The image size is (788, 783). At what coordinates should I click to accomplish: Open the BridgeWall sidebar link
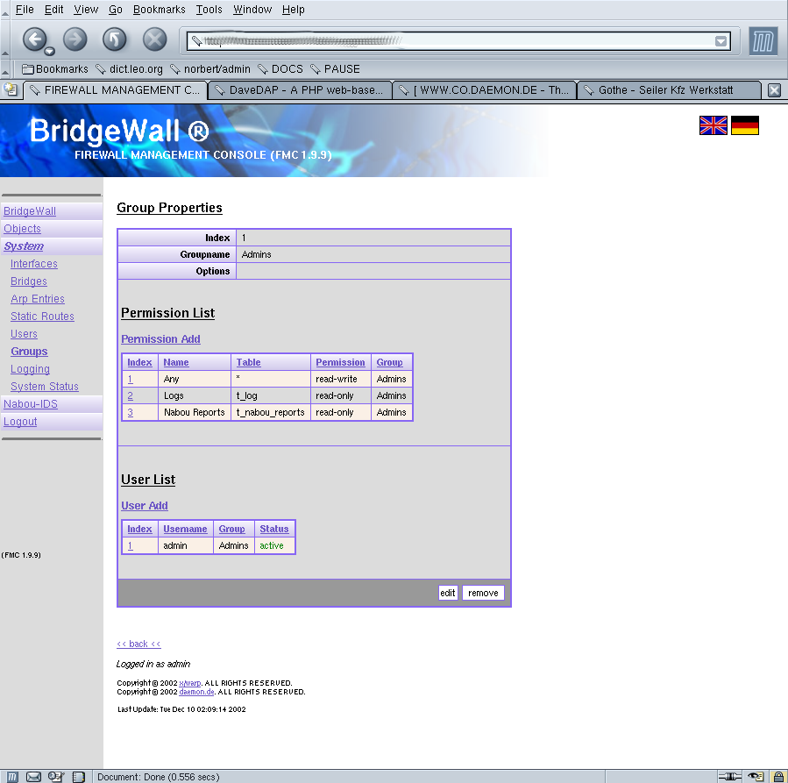click(30, 211)
